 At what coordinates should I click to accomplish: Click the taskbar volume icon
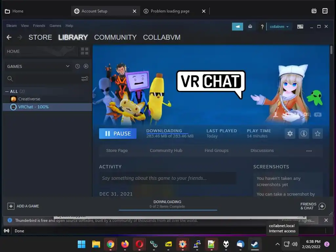(295, 244)
